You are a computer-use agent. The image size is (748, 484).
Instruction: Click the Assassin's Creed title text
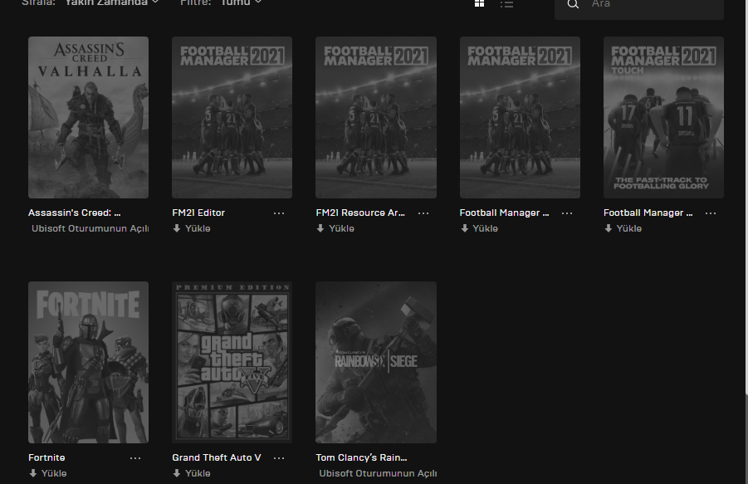tap(75, 213)
